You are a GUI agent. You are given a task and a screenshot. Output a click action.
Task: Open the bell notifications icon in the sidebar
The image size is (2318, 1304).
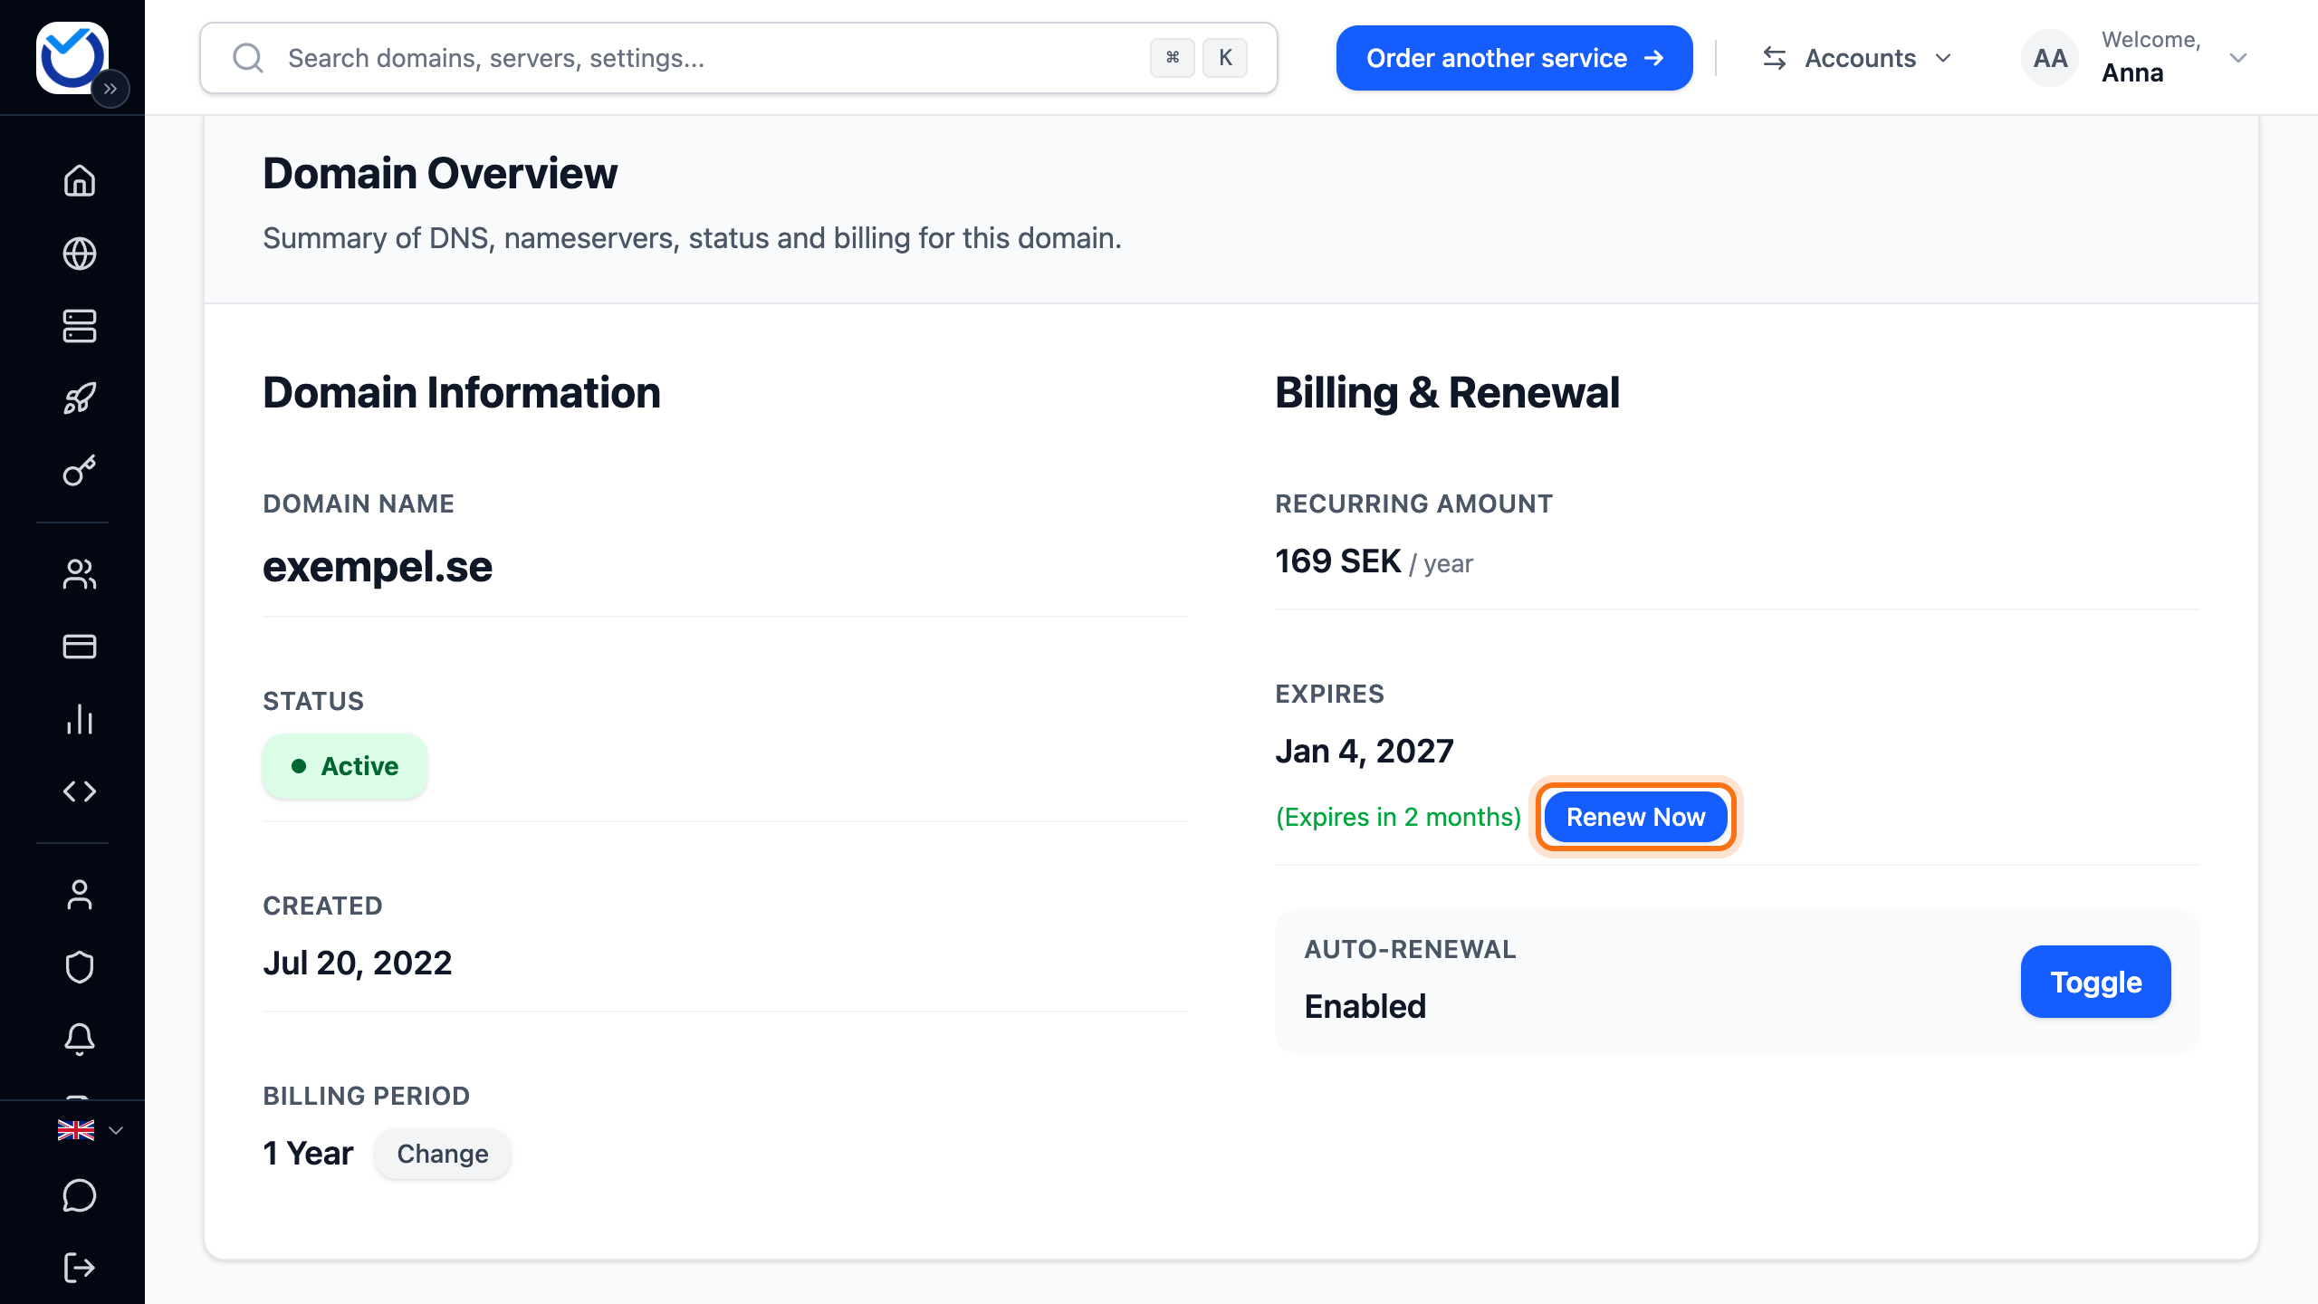click(80, 1040)
